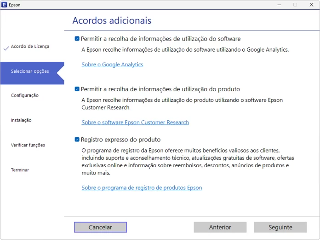Click text about Google Analytics usage collection

pos(185,50)
